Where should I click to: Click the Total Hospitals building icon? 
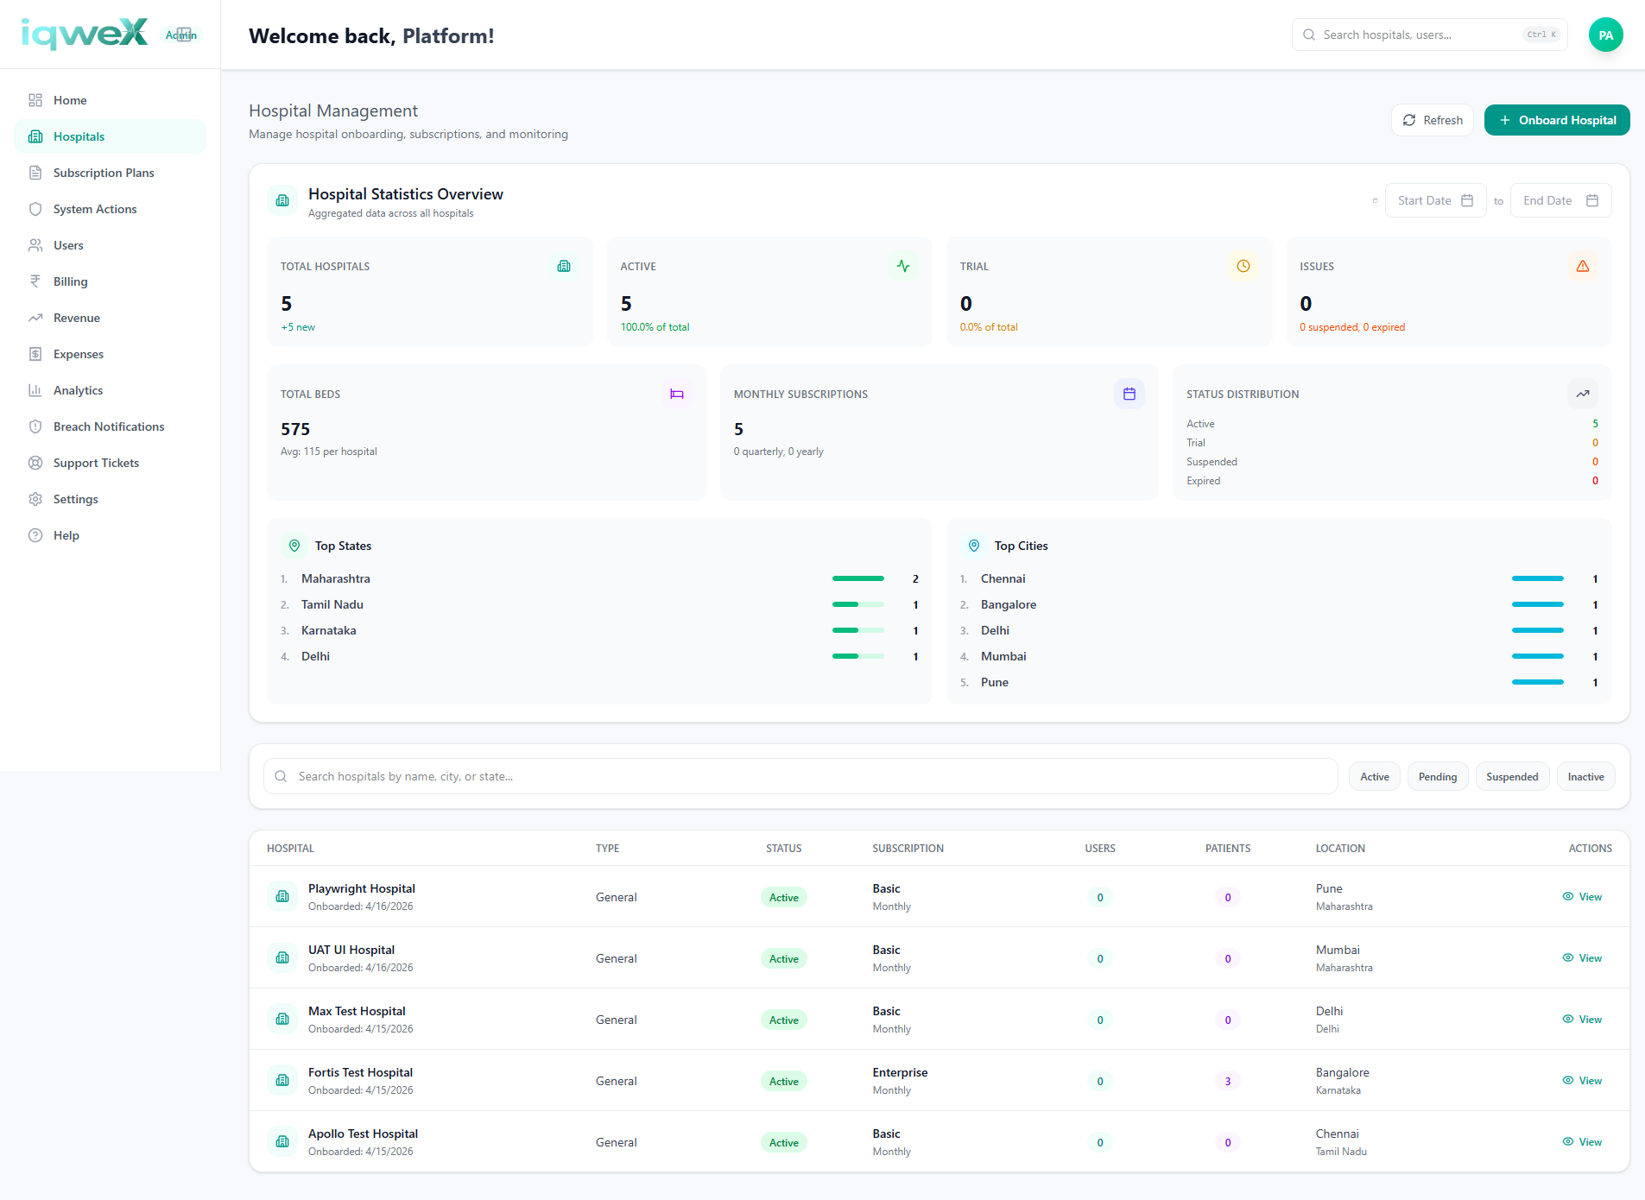(x=564, y=266)
